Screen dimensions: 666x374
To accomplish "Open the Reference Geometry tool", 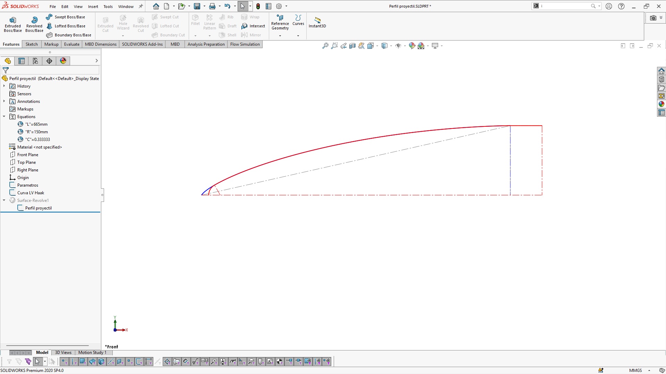I will (x=280, y=23).
